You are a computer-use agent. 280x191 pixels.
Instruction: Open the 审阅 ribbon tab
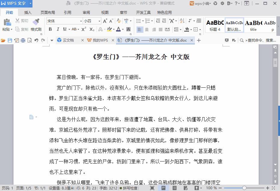(x=86, y=12)
